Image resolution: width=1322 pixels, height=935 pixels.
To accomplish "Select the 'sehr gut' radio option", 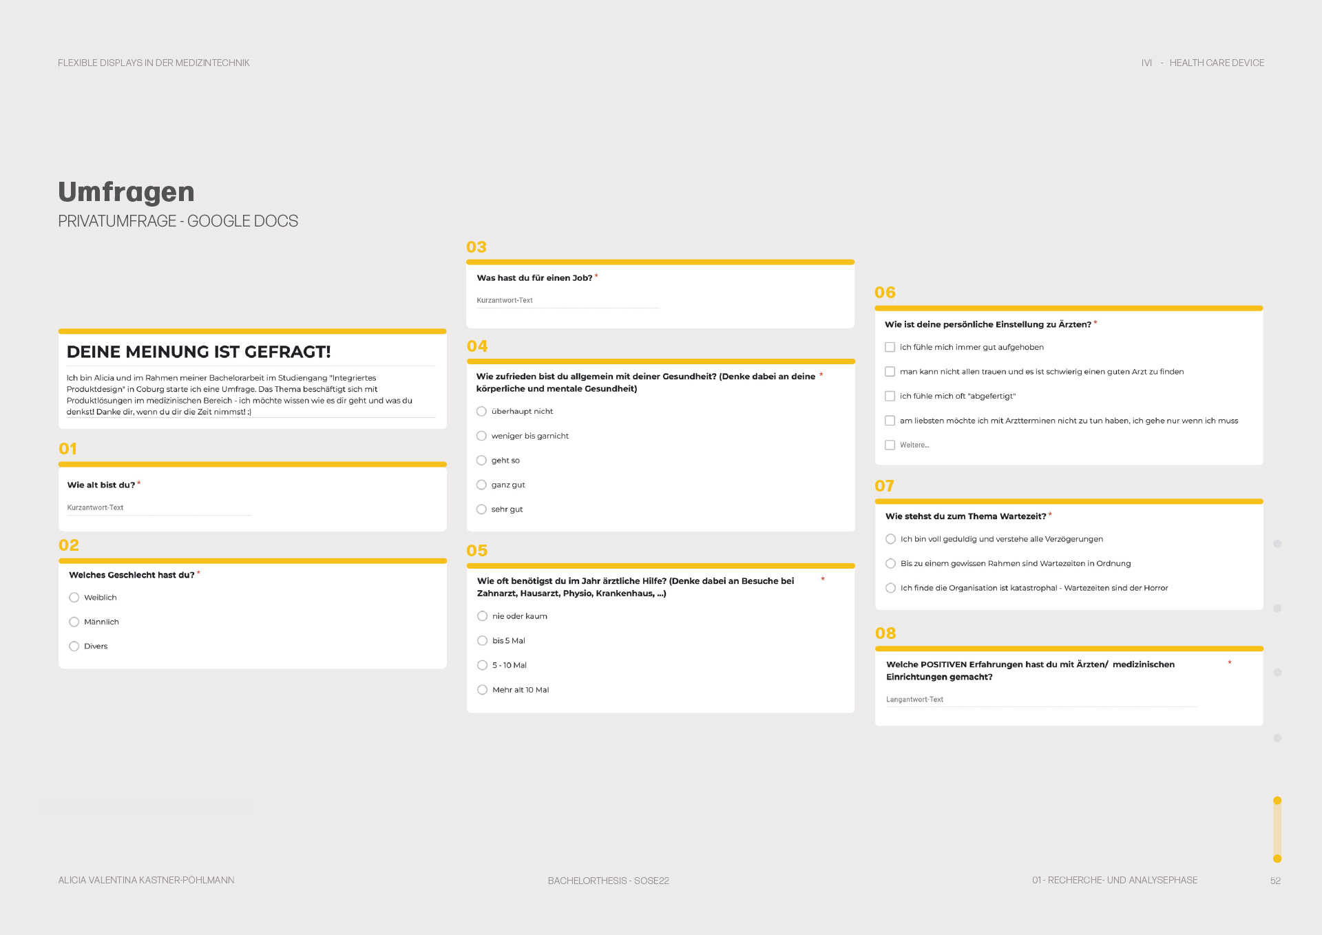I will [x=482, y=509].
